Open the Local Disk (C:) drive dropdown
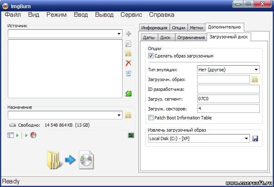Screen dimensions: 274x187 (246, 139)
